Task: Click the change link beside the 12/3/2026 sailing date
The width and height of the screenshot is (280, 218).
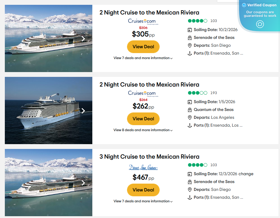Action: [246, 174]
